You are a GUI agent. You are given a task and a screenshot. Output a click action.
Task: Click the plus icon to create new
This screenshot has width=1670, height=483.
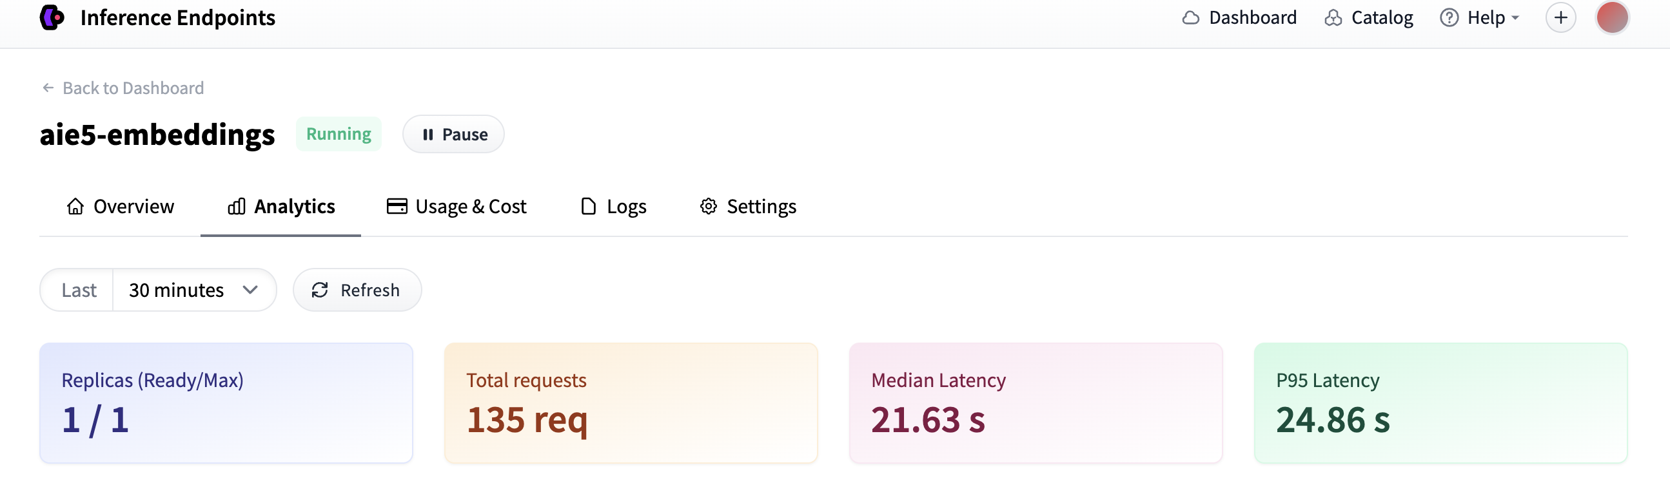pos(1560,17)
